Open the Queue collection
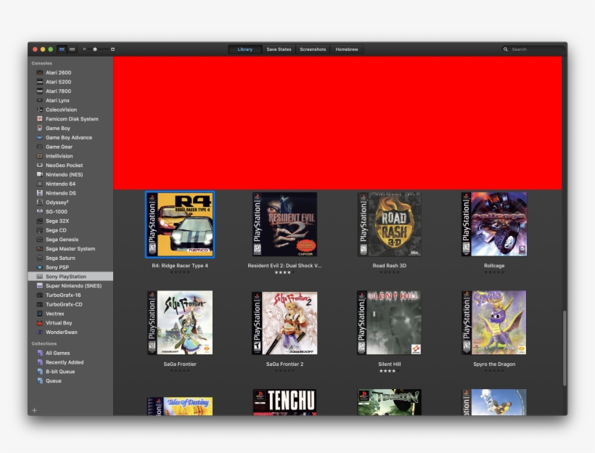The height and width of the screenshot is (453, 595). click(70, 381)
